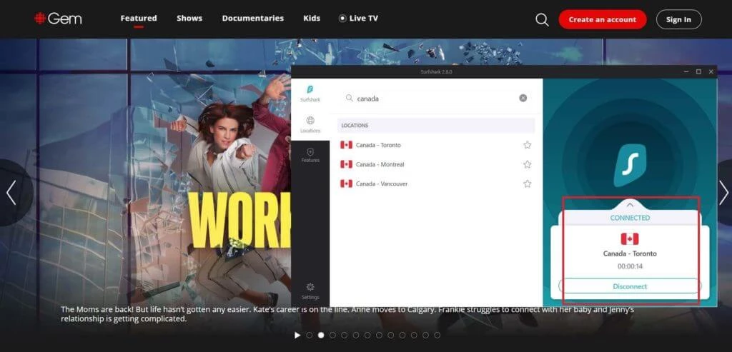Favorite Canada - Montreal with its star

527,164
